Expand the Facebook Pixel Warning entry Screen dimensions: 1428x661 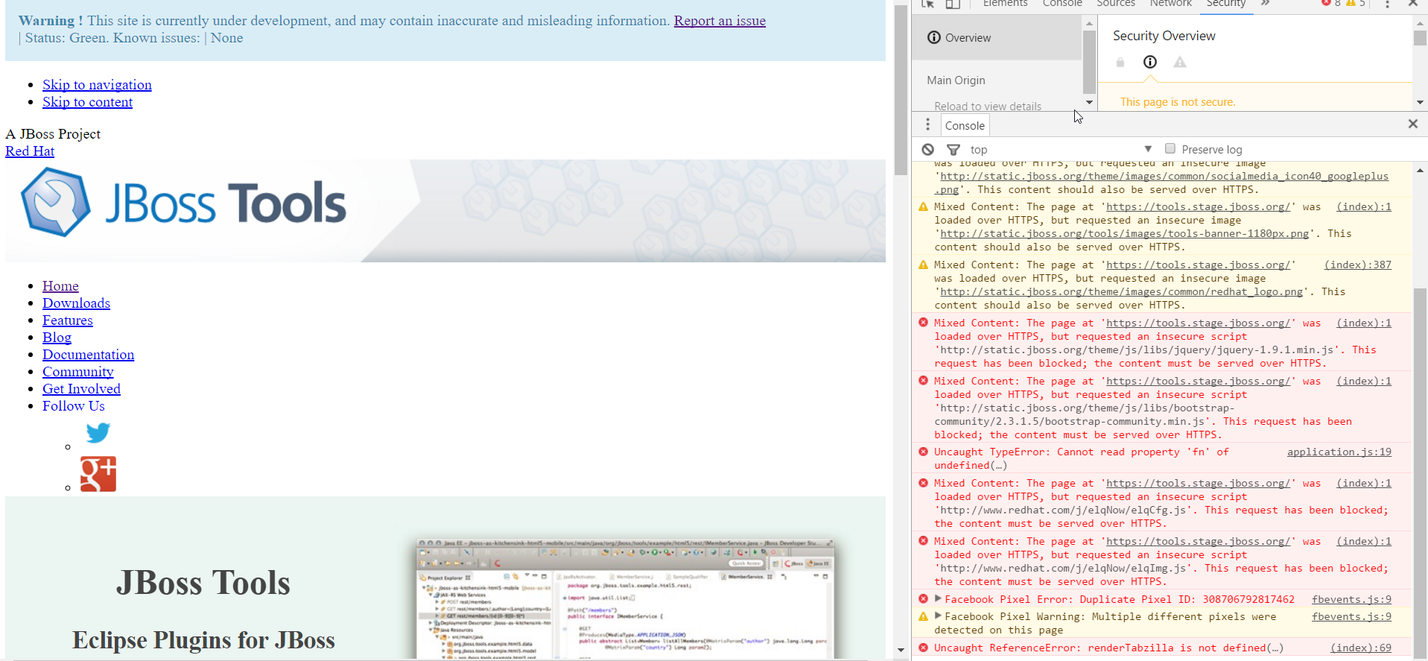point(939,616)
